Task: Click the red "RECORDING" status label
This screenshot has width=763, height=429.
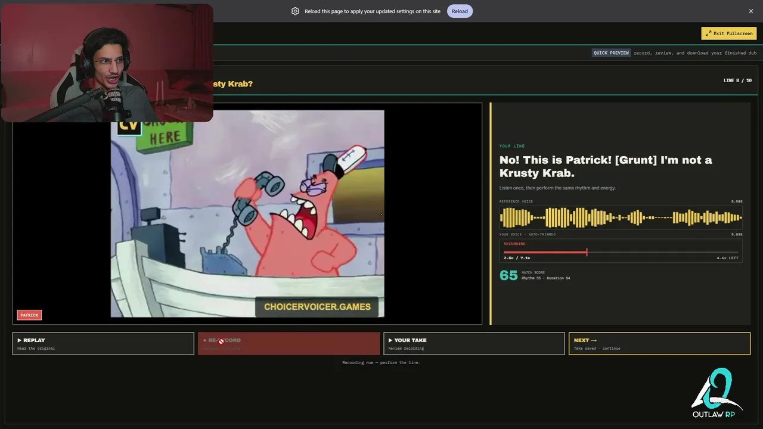Action: [514, 244]
